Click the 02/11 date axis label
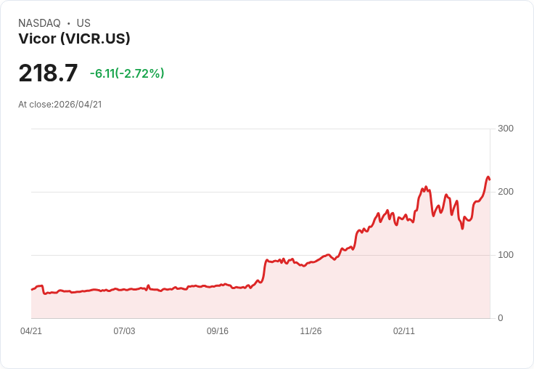 (404, 331)
